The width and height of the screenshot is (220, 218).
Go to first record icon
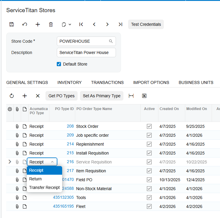[x=81, y=24]
